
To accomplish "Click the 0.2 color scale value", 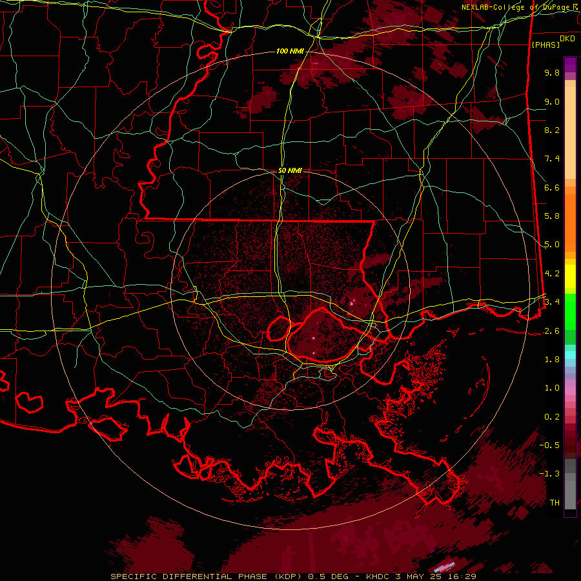I will click(552, 417).
